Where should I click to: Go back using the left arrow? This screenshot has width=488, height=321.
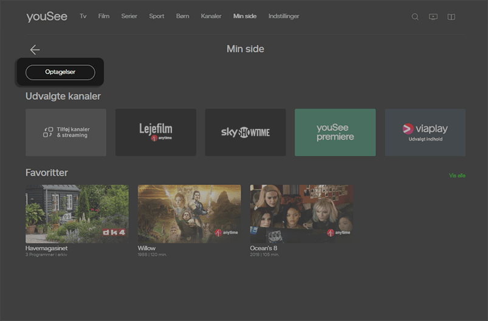(x=35, y=50)
